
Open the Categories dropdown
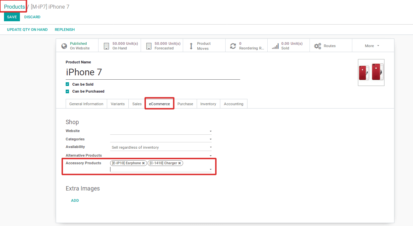pyautogui.click(x=211, y=139)
